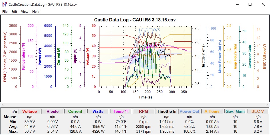Open the Help menu
The width and height of the screenshot is (270, 135).
(x=36, y=12)
